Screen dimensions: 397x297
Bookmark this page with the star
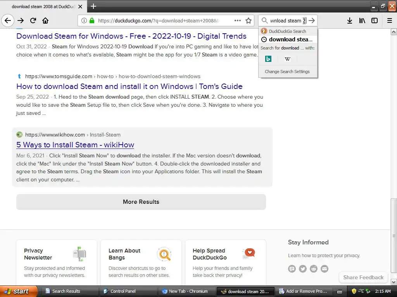[x=249, y=20]
